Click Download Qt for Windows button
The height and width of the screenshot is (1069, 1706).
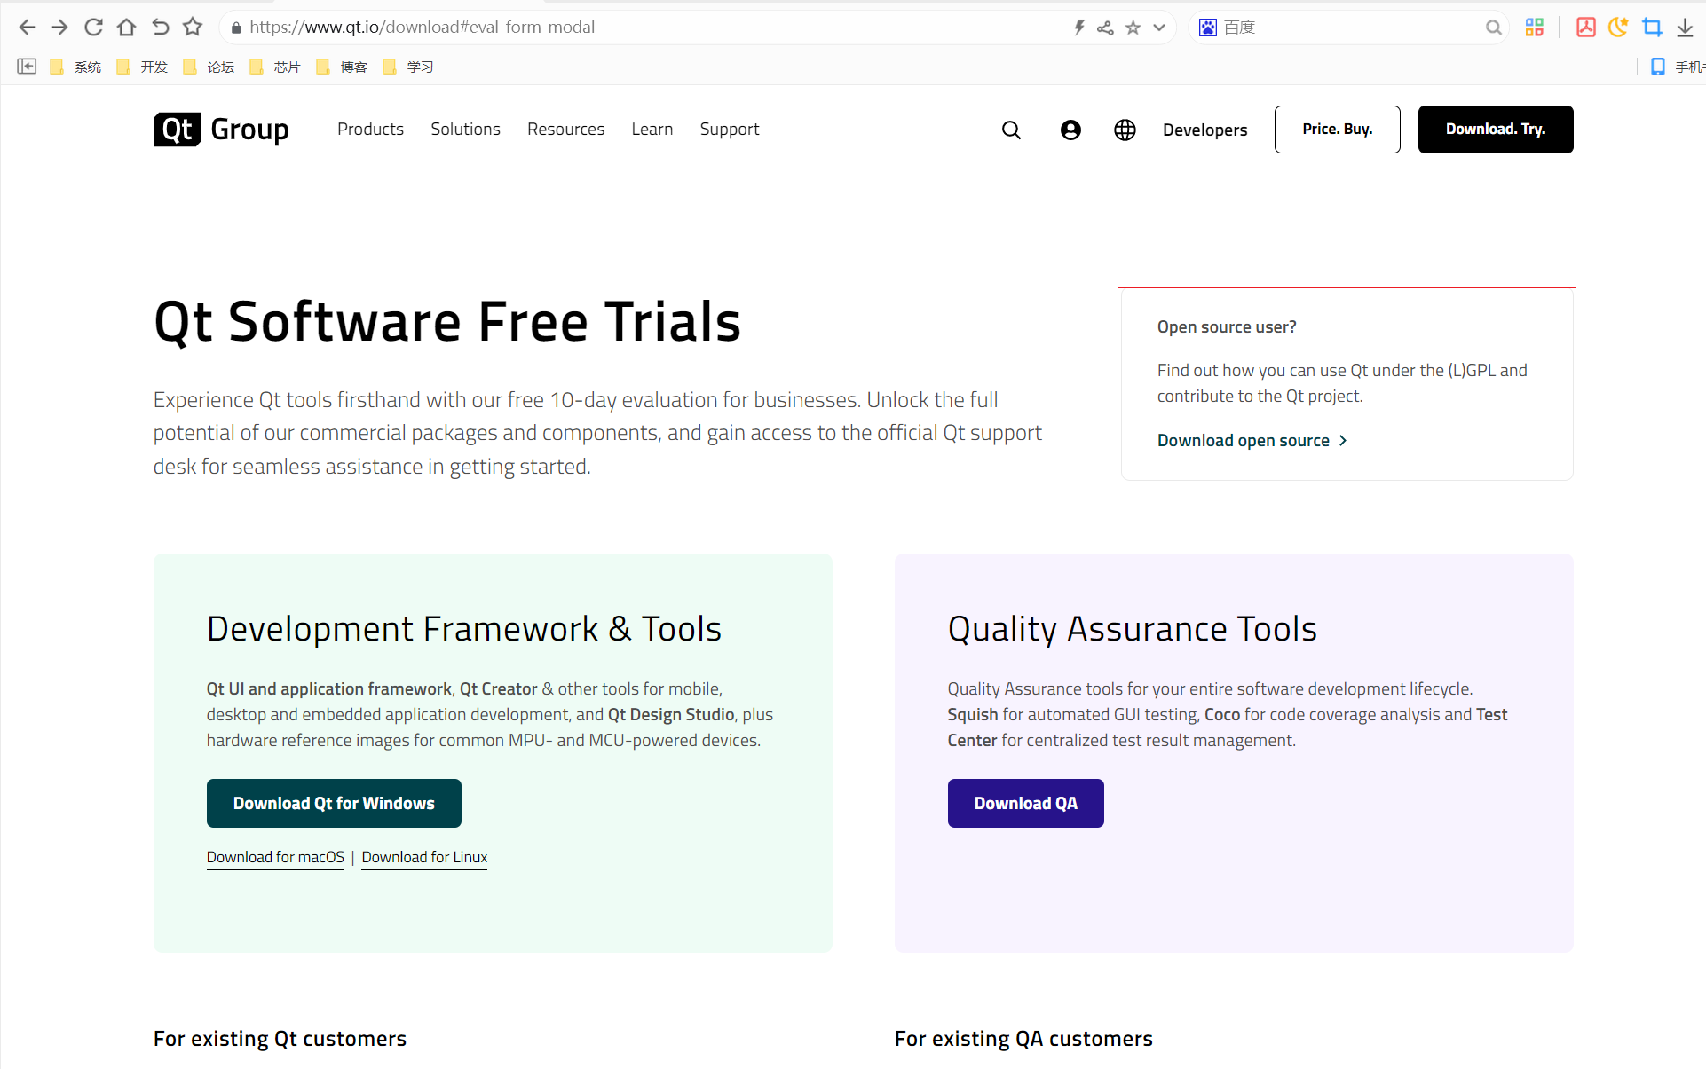334,803
